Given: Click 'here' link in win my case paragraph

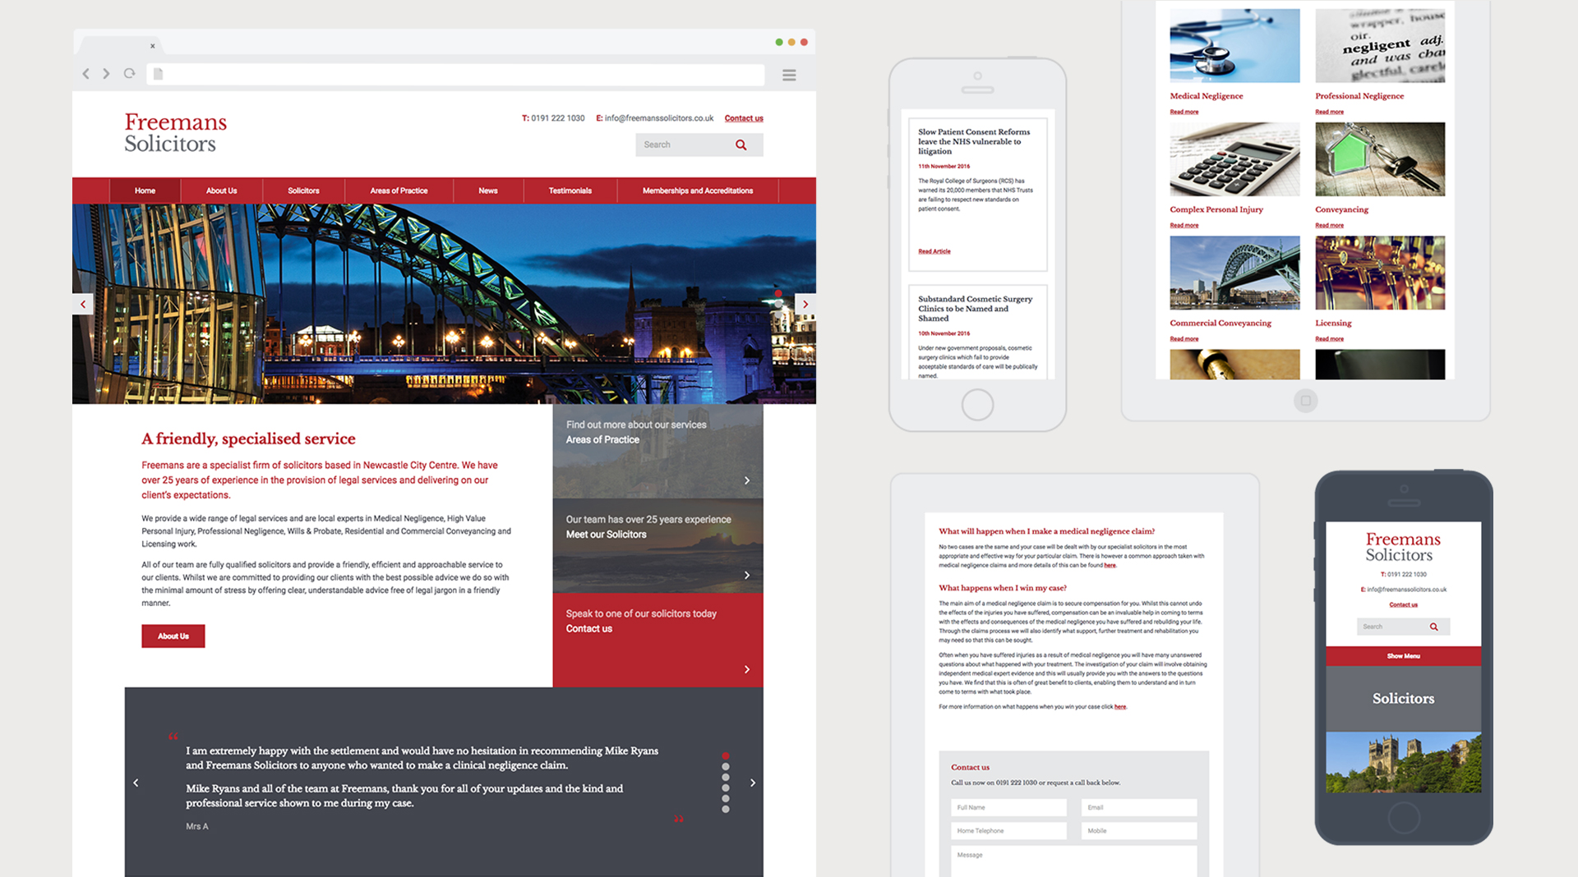Looking at the screenshot, I should coord(1120,707).
